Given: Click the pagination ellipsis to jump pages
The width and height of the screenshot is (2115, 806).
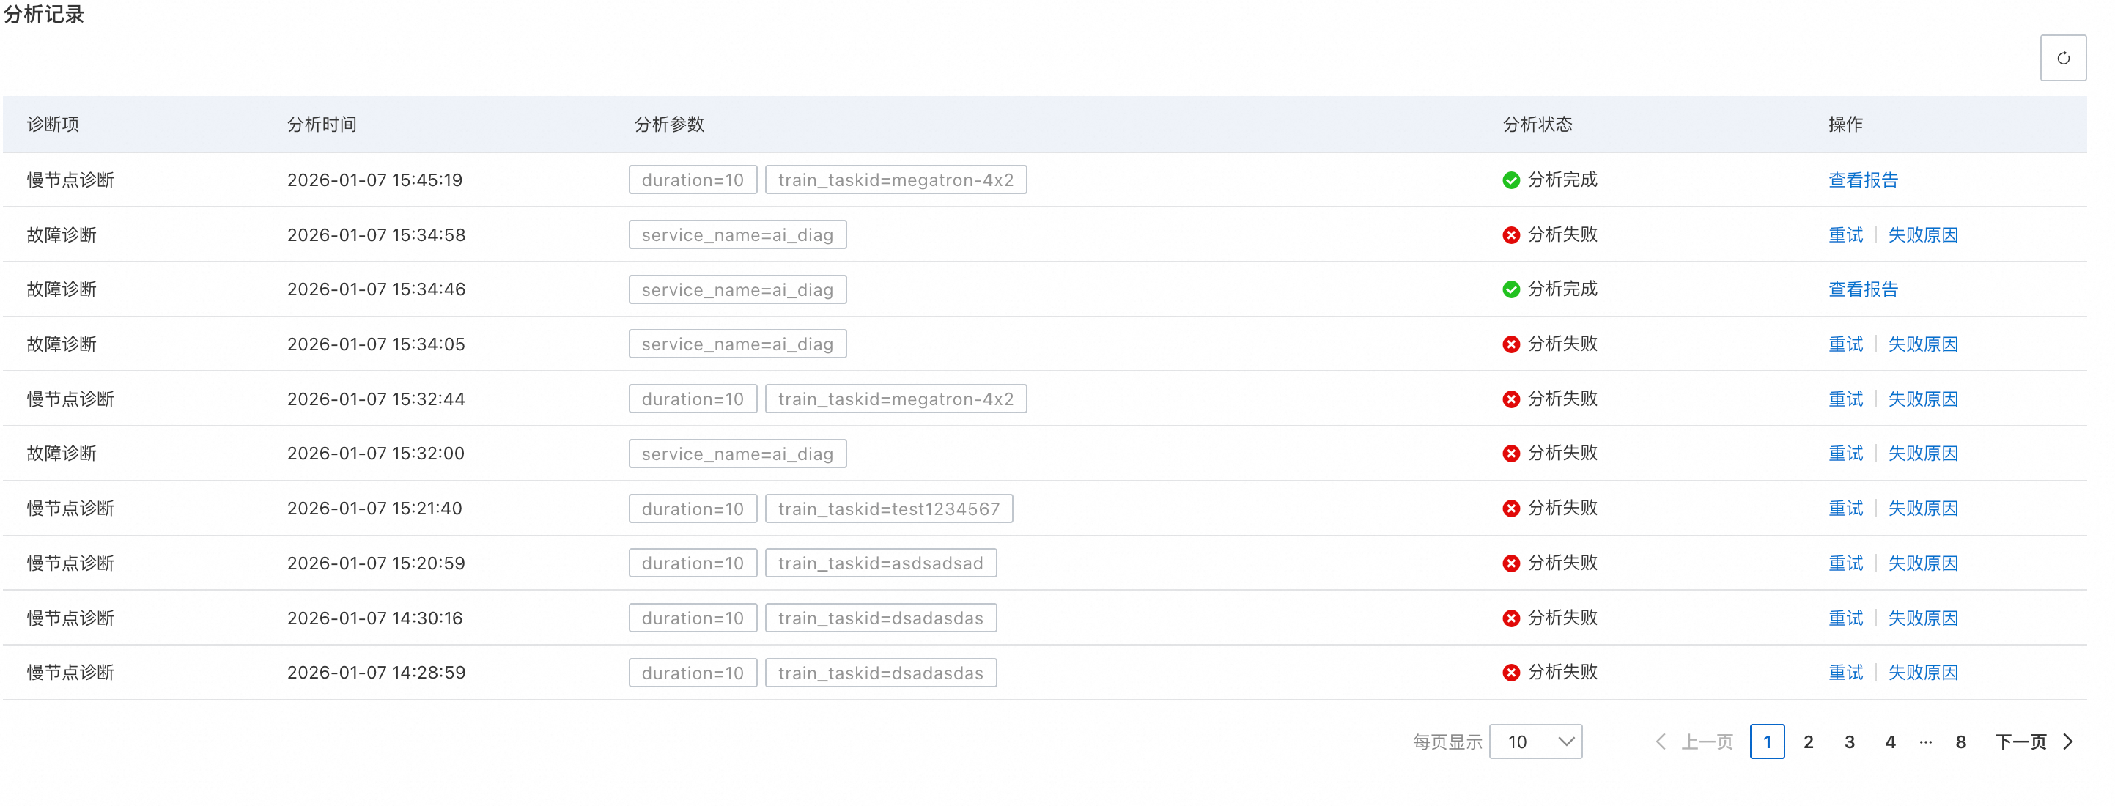Looking at the screenshot, I should point(1925,742).
